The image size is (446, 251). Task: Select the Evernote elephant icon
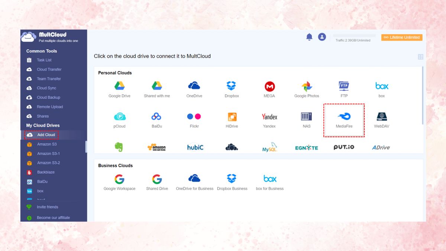click(x=119, y=147)
